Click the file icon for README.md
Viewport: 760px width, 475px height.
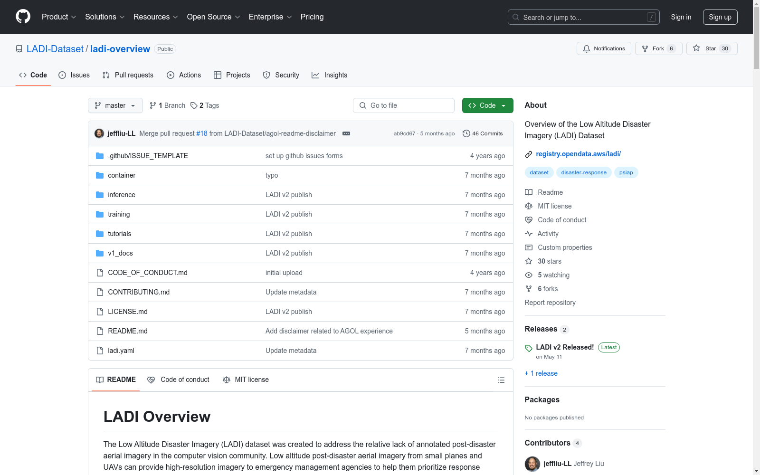[x=100, y=331]
